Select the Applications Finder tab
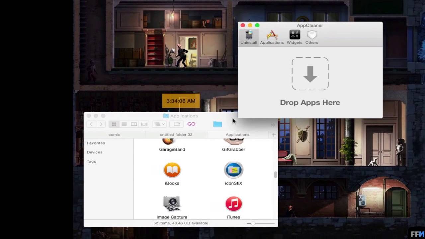425x239 pixels. point(237,134)
